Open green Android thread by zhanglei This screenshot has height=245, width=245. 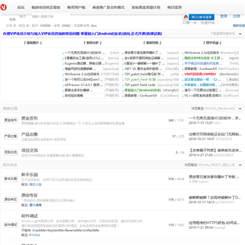(143, 91)
